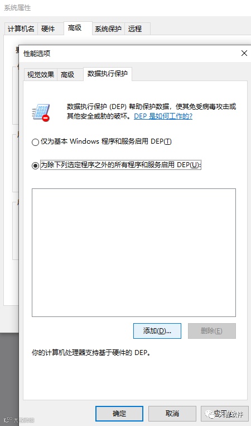Select the 数据执行保护 tab

(107, 74)
